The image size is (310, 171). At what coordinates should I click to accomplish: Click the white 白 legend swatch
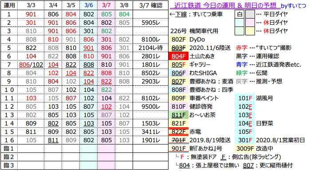tap(239, 15)
